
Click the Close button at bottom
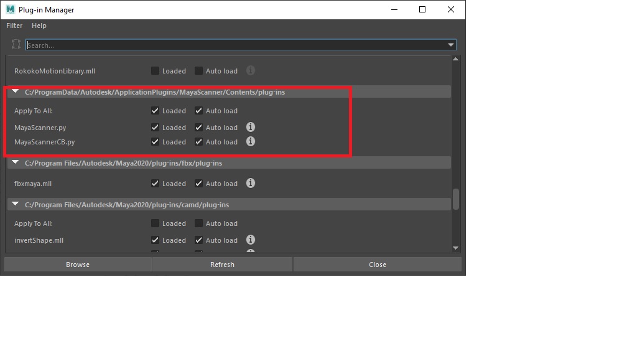378,265
